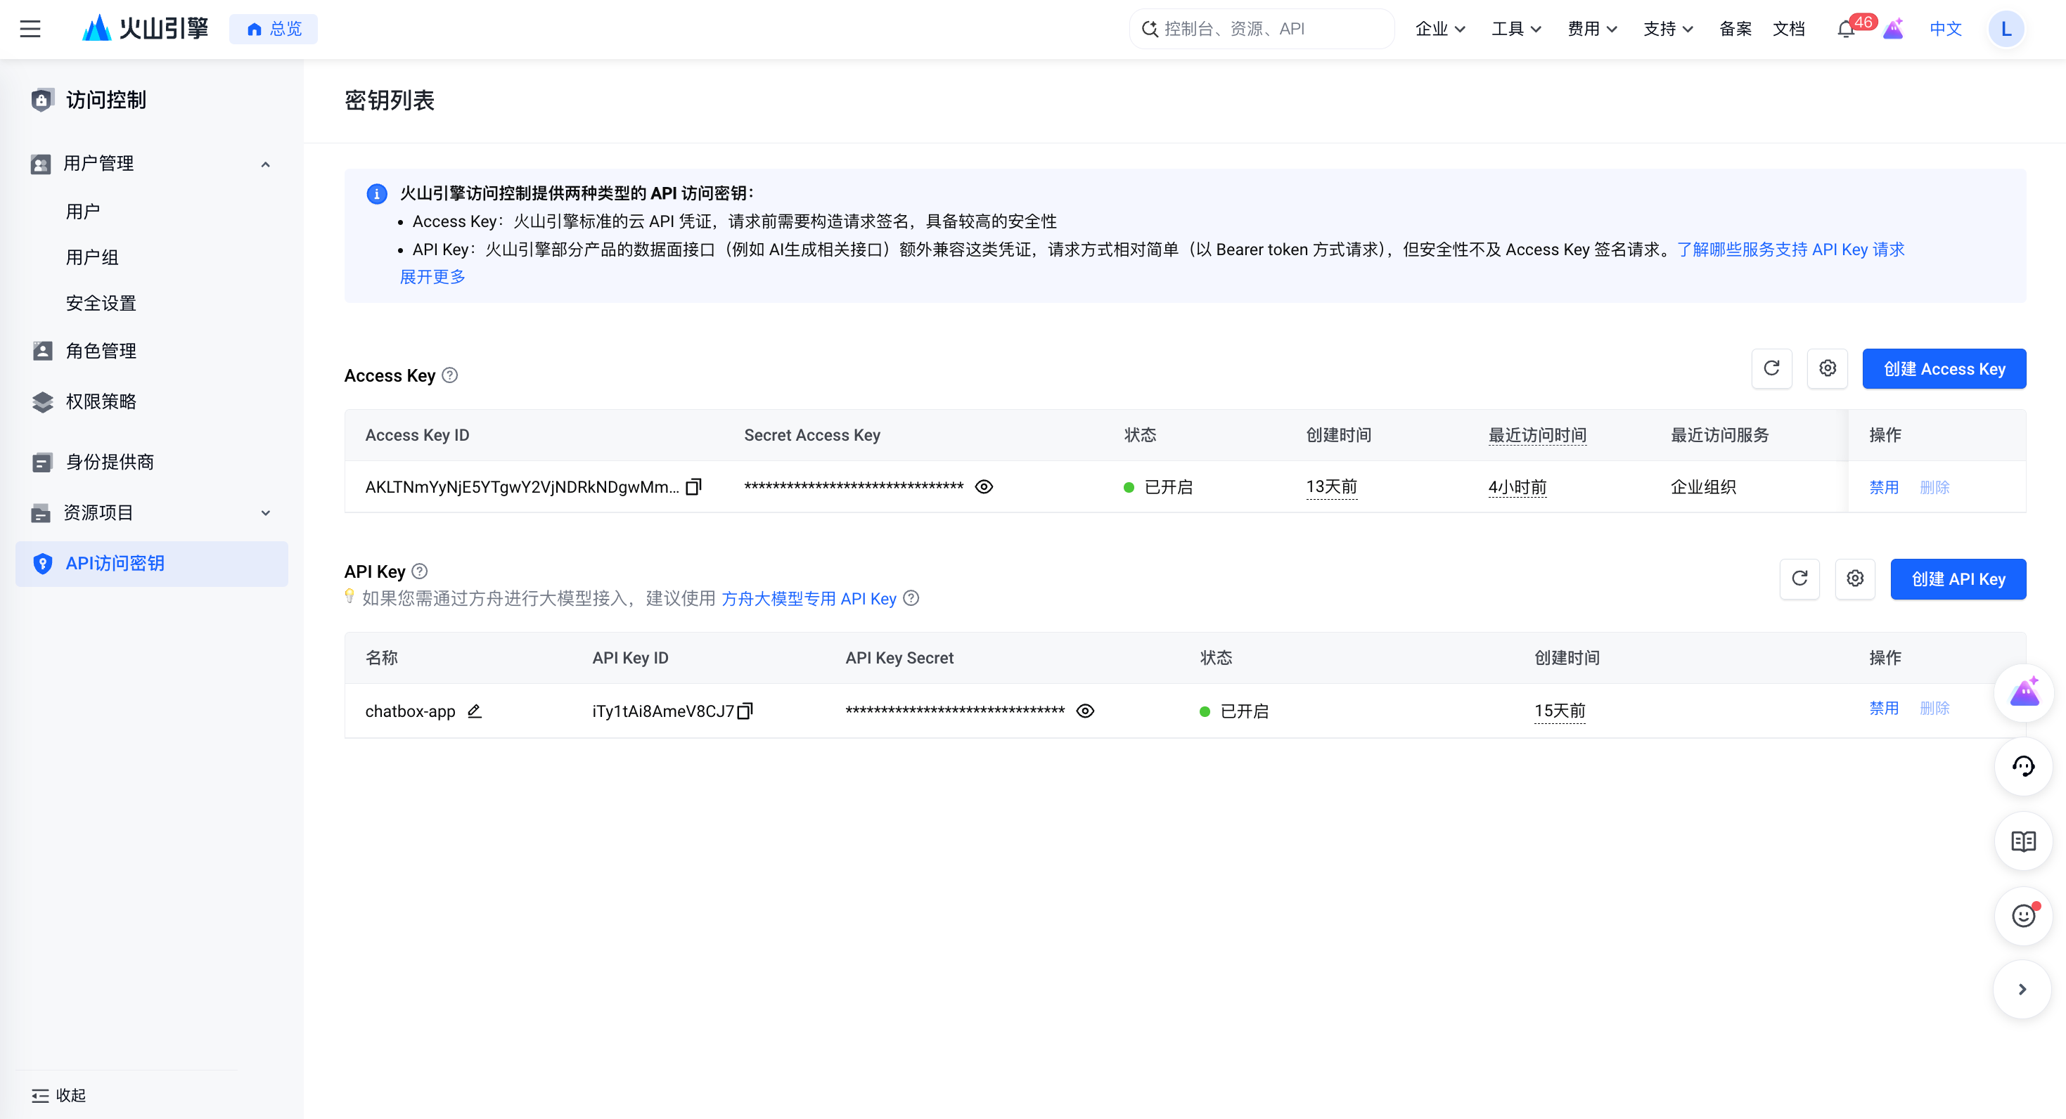Open 方舟大模型专用 API Key link

(809, 599)
